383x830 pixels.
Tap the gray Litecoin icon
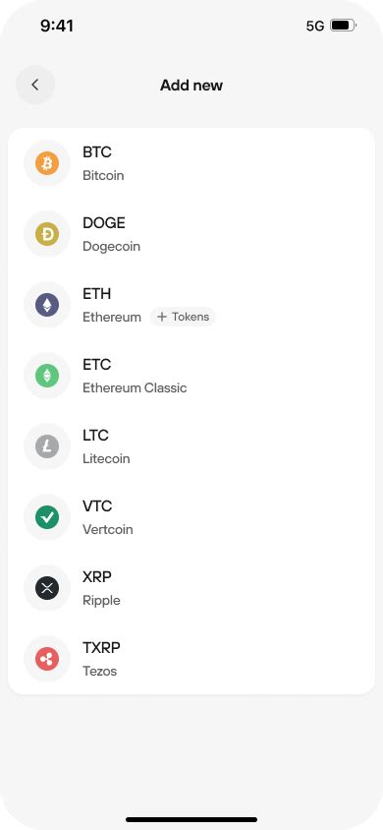[x=47, y=447]
